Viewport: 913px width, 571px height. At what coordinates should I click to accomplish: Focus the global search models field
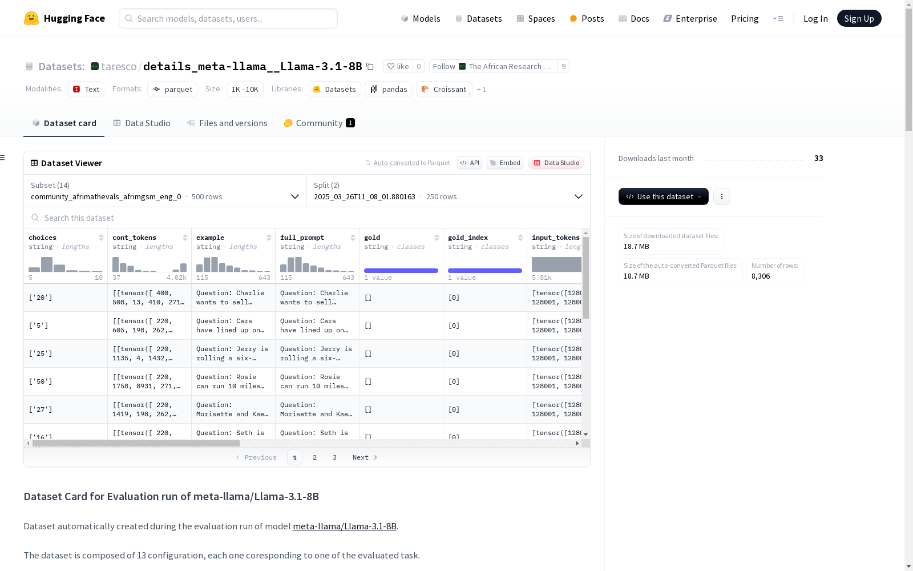click(228, 18)
